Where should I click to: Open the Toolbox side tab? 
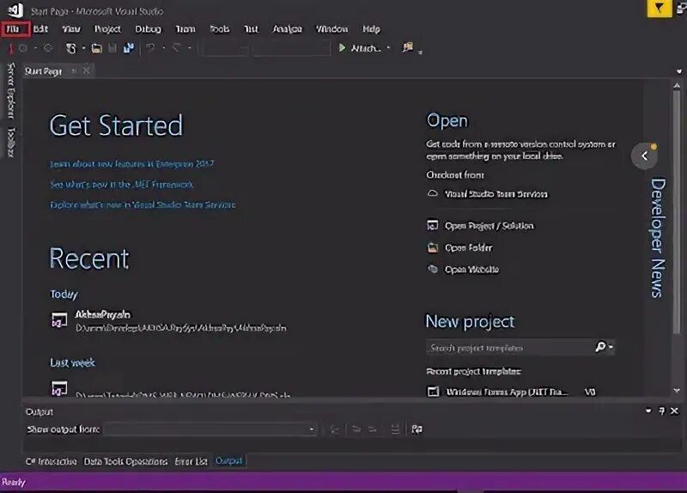(x=11, y=143)
